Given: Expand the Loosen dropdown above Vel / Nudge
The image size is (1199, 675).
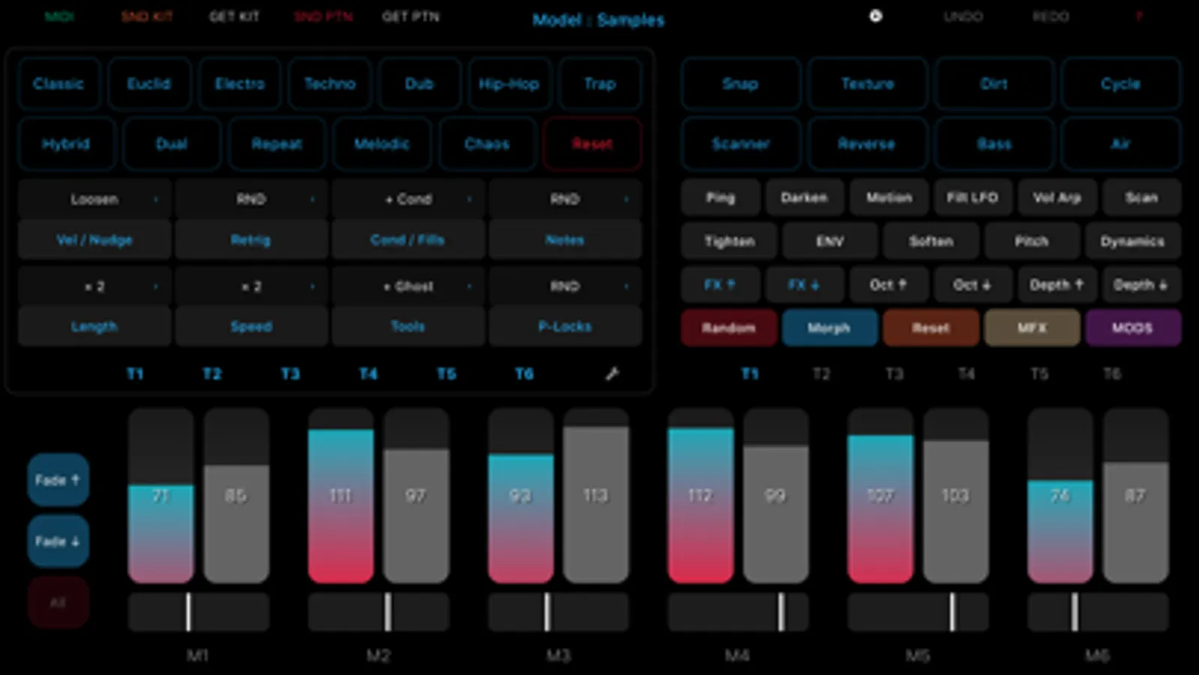Looking at the screenshot, I should click(x=94, y=199).
